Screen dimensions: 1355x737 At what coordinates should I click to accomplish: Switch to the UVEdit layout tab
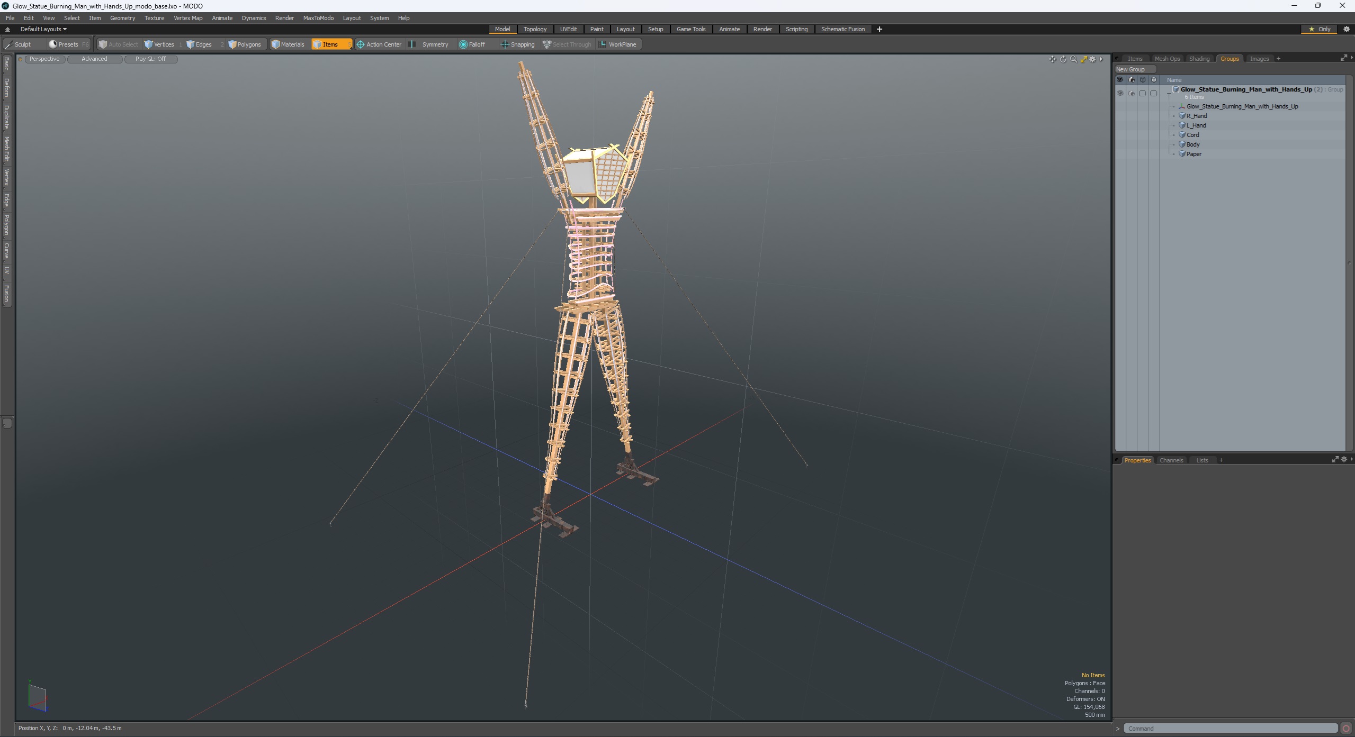[x=568, y=29]
